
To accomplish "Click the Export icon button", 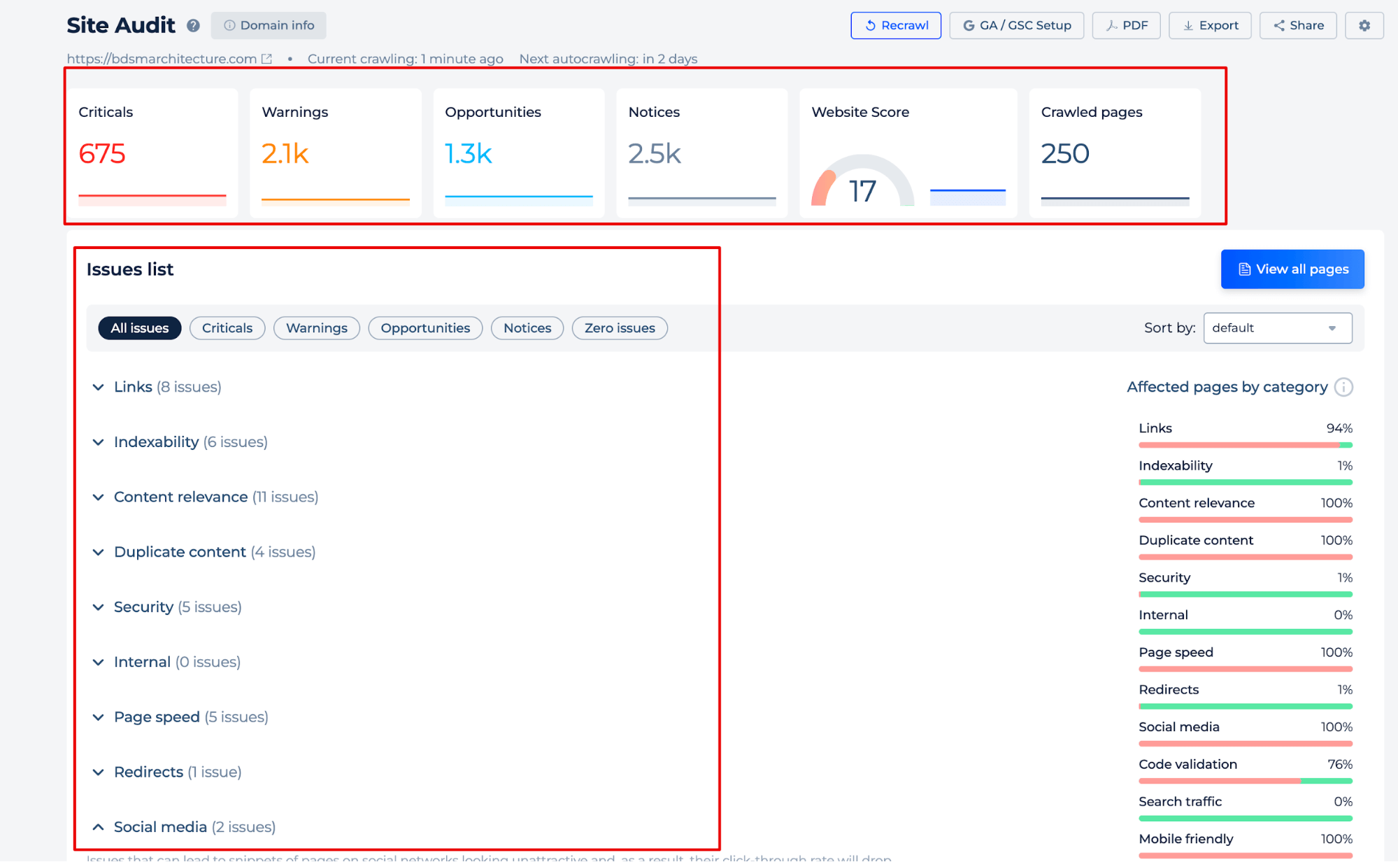I will 1211,25.
